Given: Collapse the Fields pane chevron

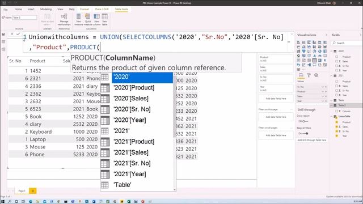Looking at the screenshot, I should (x=361, y=35).
